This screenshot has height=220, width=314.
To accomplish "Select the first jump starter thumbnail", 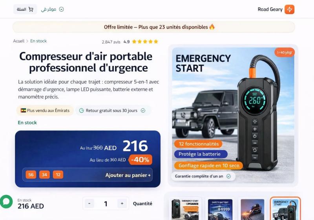I will [x=185, y=209].
